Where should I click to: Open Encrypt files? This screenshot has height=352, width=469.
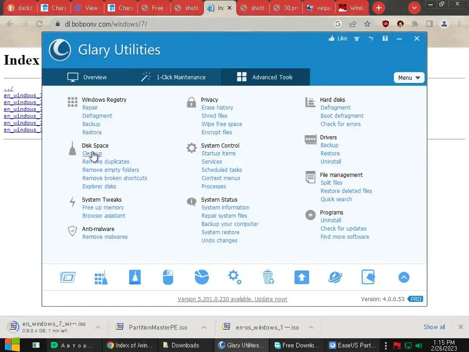point(217,132)
